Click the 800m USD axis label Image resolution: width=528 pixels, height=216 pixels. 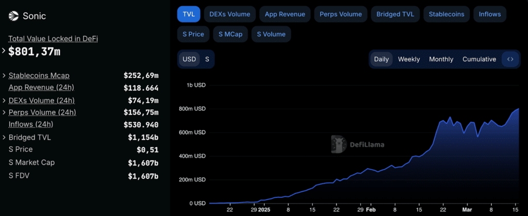click(x=193, y=109)
